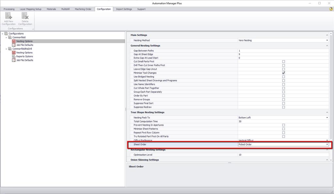Viewport: 334px width, 194px height.
Task: Toggle Suppress Final Sort checkbox
Action: tap(283, 104)
